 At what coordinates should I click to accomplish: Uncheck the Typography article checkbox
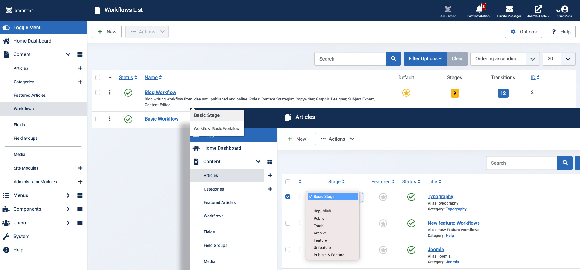[288, 197]
